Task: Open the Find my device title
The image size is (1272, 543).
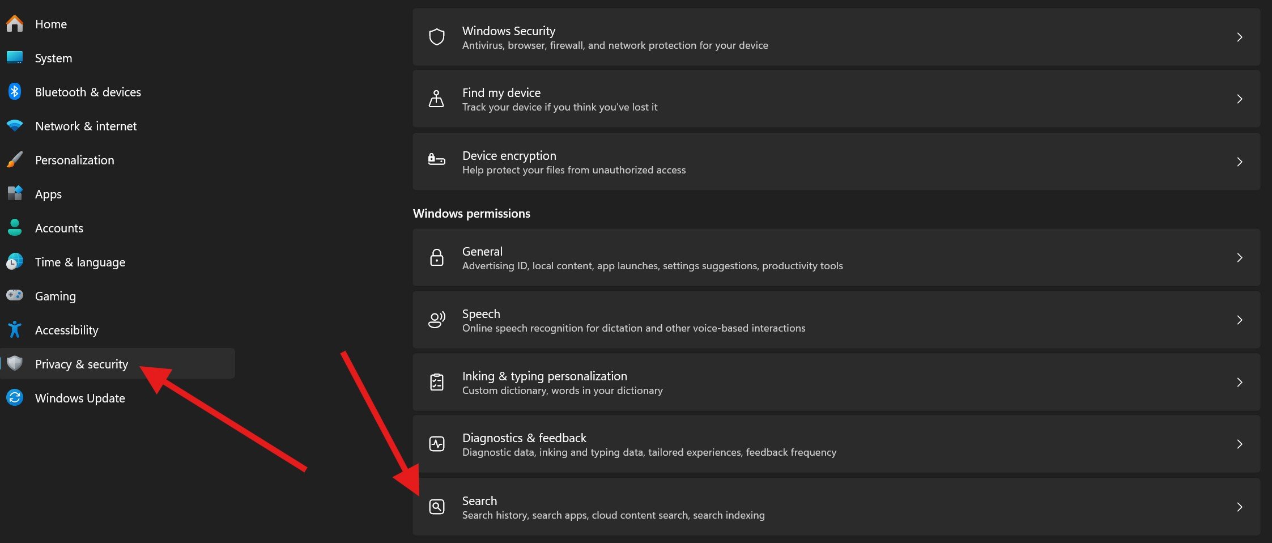Action: click(x=501, y=92)
